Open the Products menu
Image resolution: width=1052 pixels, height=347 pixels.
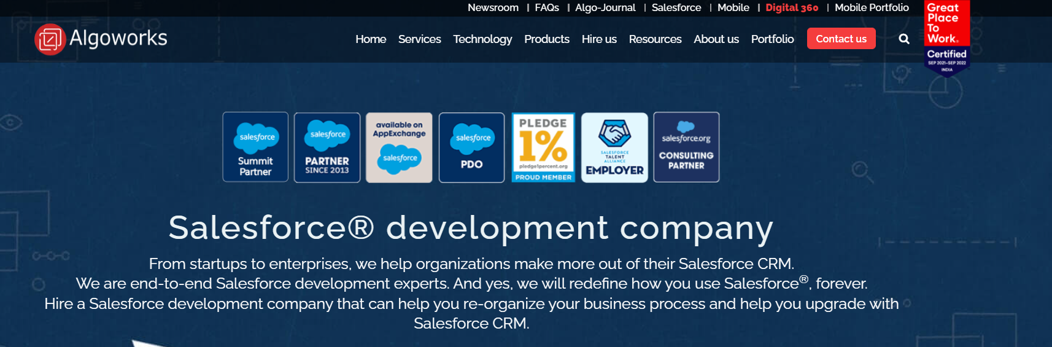coord(547,39)
